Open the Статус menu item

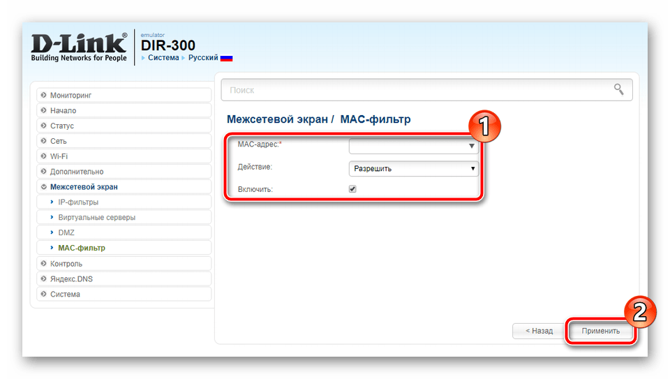124,126
